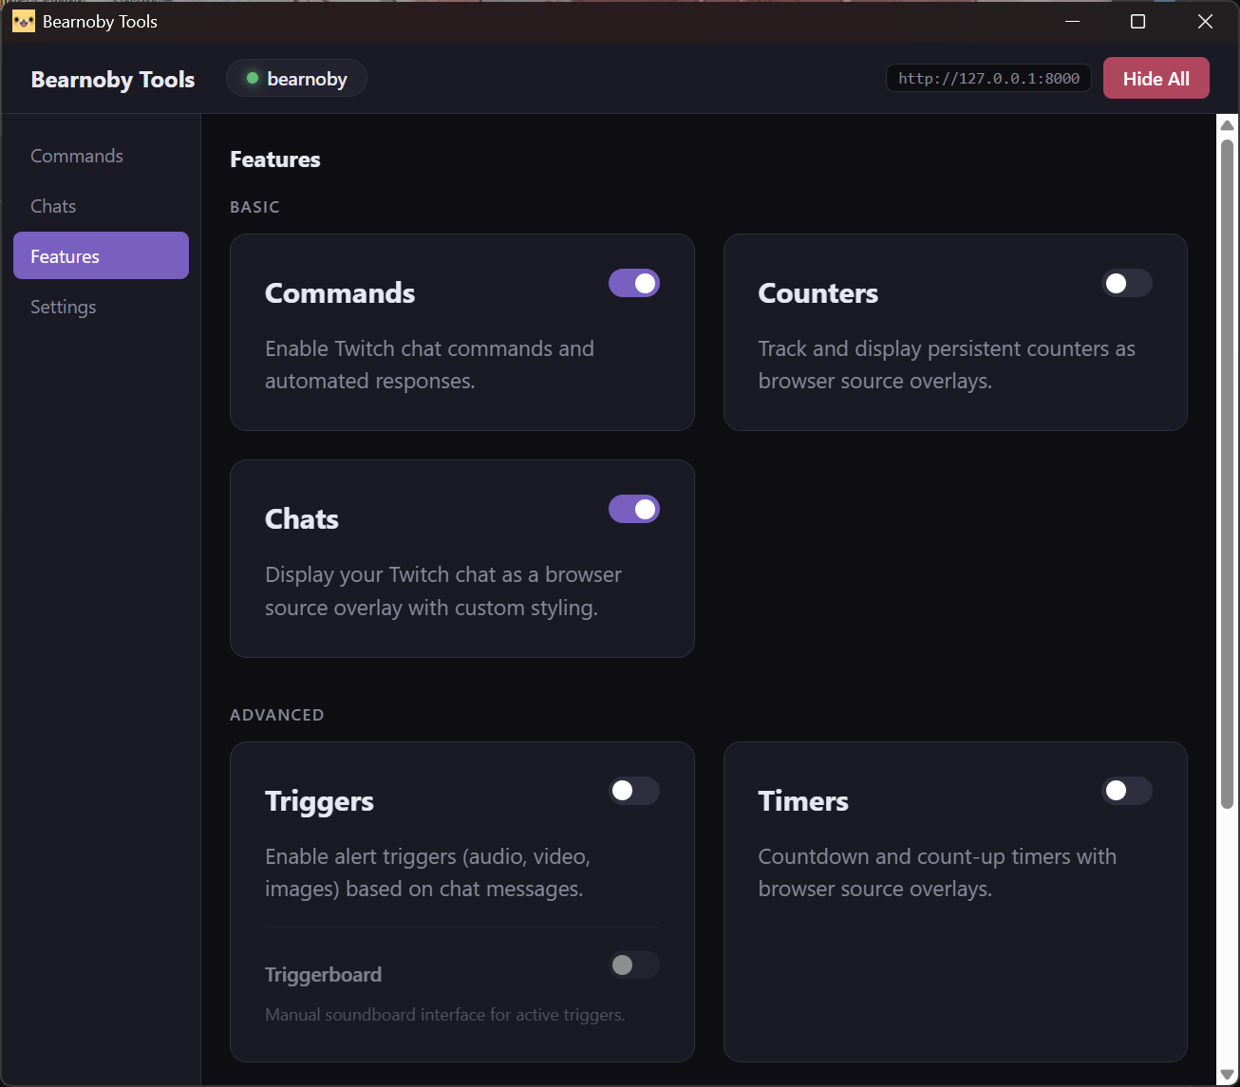
Task: Maximize the Bearnoby Tools window
Action: point(1137,21)
